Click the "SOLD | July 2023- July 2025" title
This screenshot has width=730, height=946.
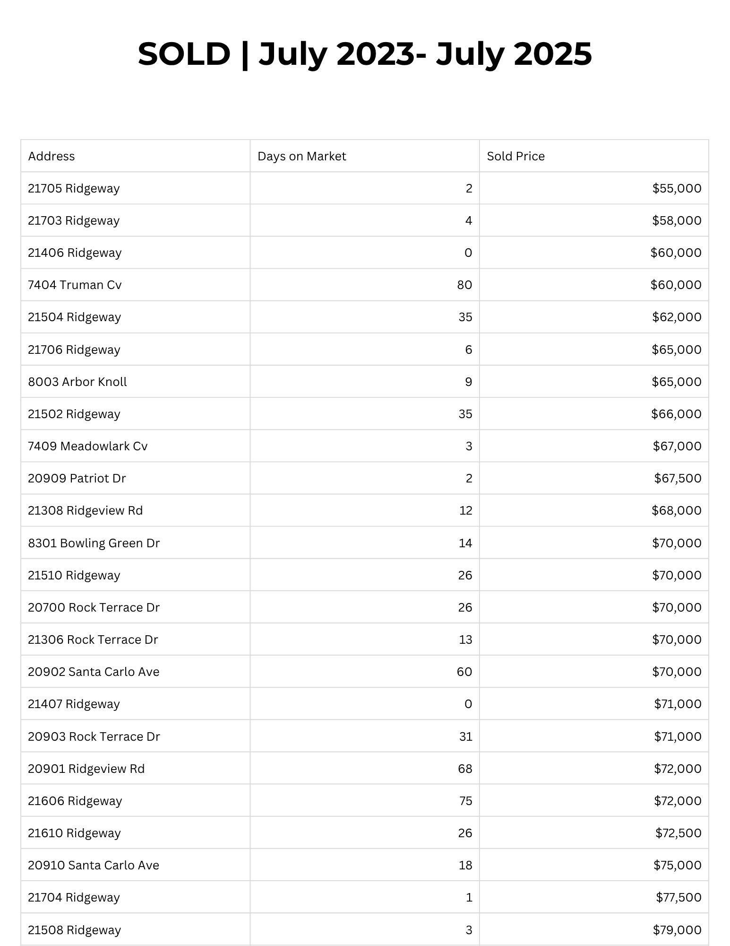click(365, 53)
